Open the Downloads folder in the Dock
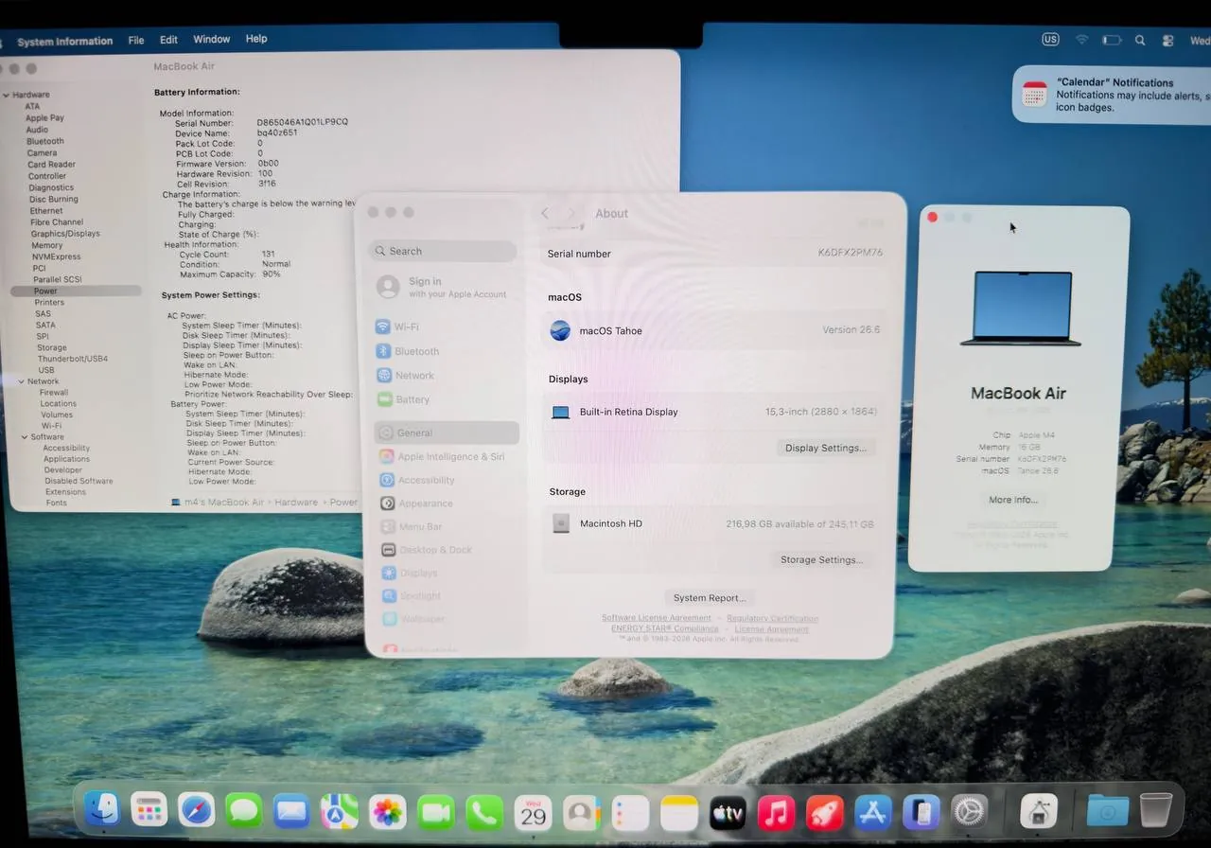The image size is (1211, 848). 1107,810
